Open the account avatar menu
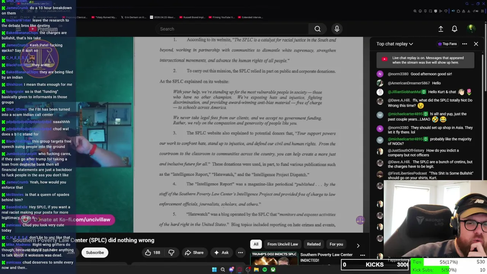487x274 pixels. (471, 29)
